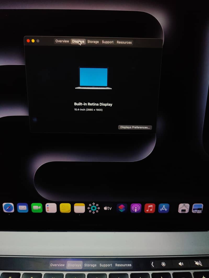
Task: Expand the Touch Bar Control Strip chevron
Action: coord(152,264)
